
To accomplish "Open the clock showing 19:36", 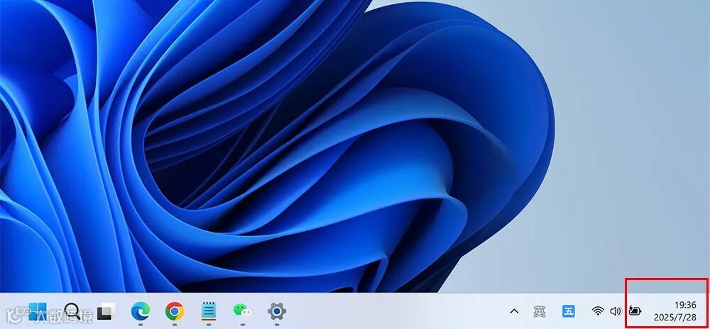I will coord(685,305).
